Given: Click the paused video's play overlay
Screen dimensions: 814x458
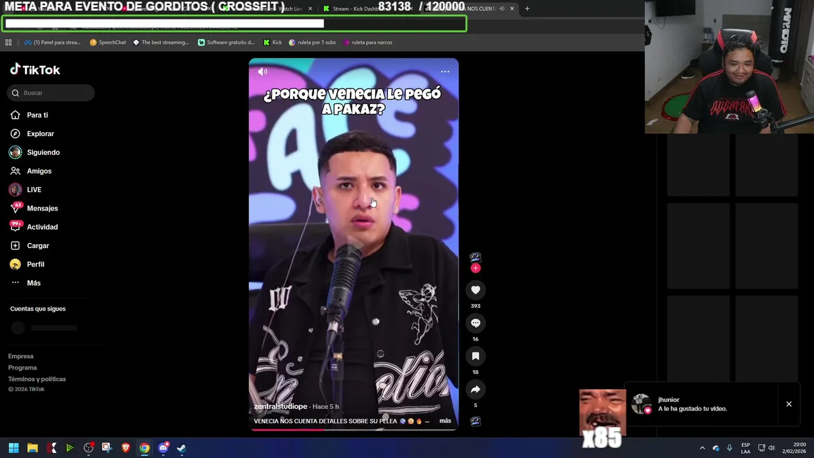Looking at the screenshot, I should tap(354, 244).
